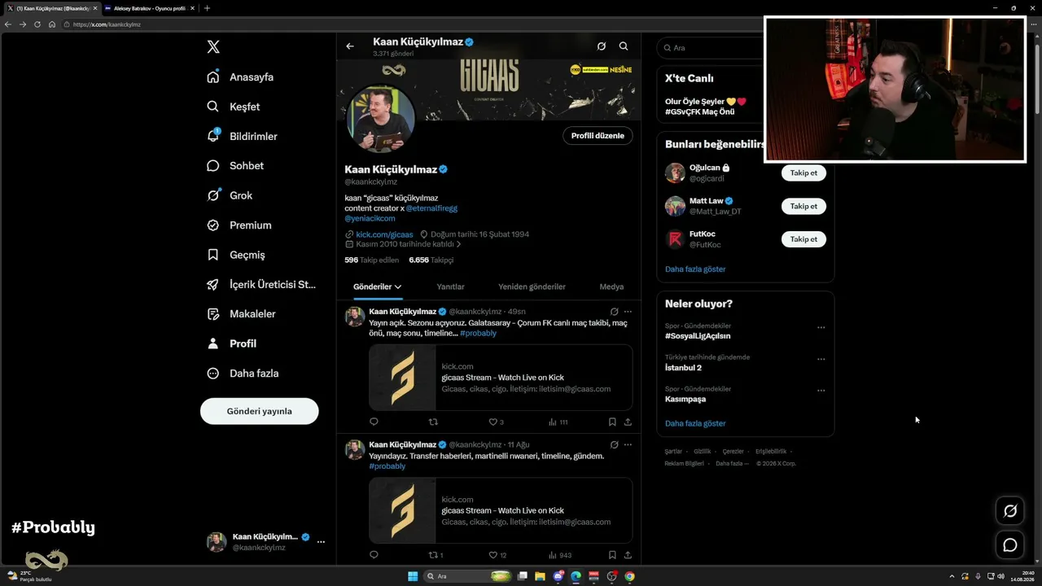Click the browser address bar
The height and width of the screenshot is (586, 1042).
[407, 24]
